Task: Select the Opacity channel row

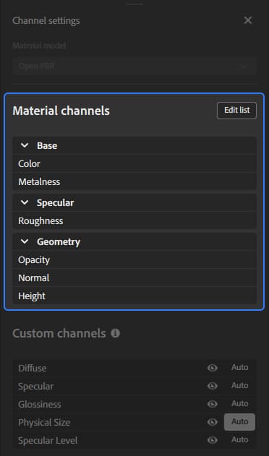Action: [134, 259]
